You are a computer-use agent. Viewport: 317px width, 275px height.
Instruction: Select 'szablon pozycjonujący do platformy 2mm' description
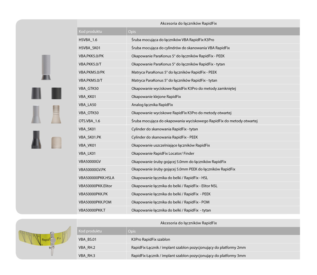[188, 247]
